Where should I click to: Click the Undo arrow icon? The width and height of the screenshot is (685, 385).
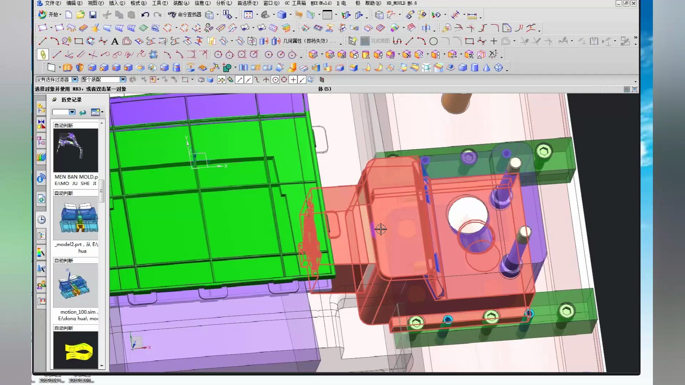(145, 15)
